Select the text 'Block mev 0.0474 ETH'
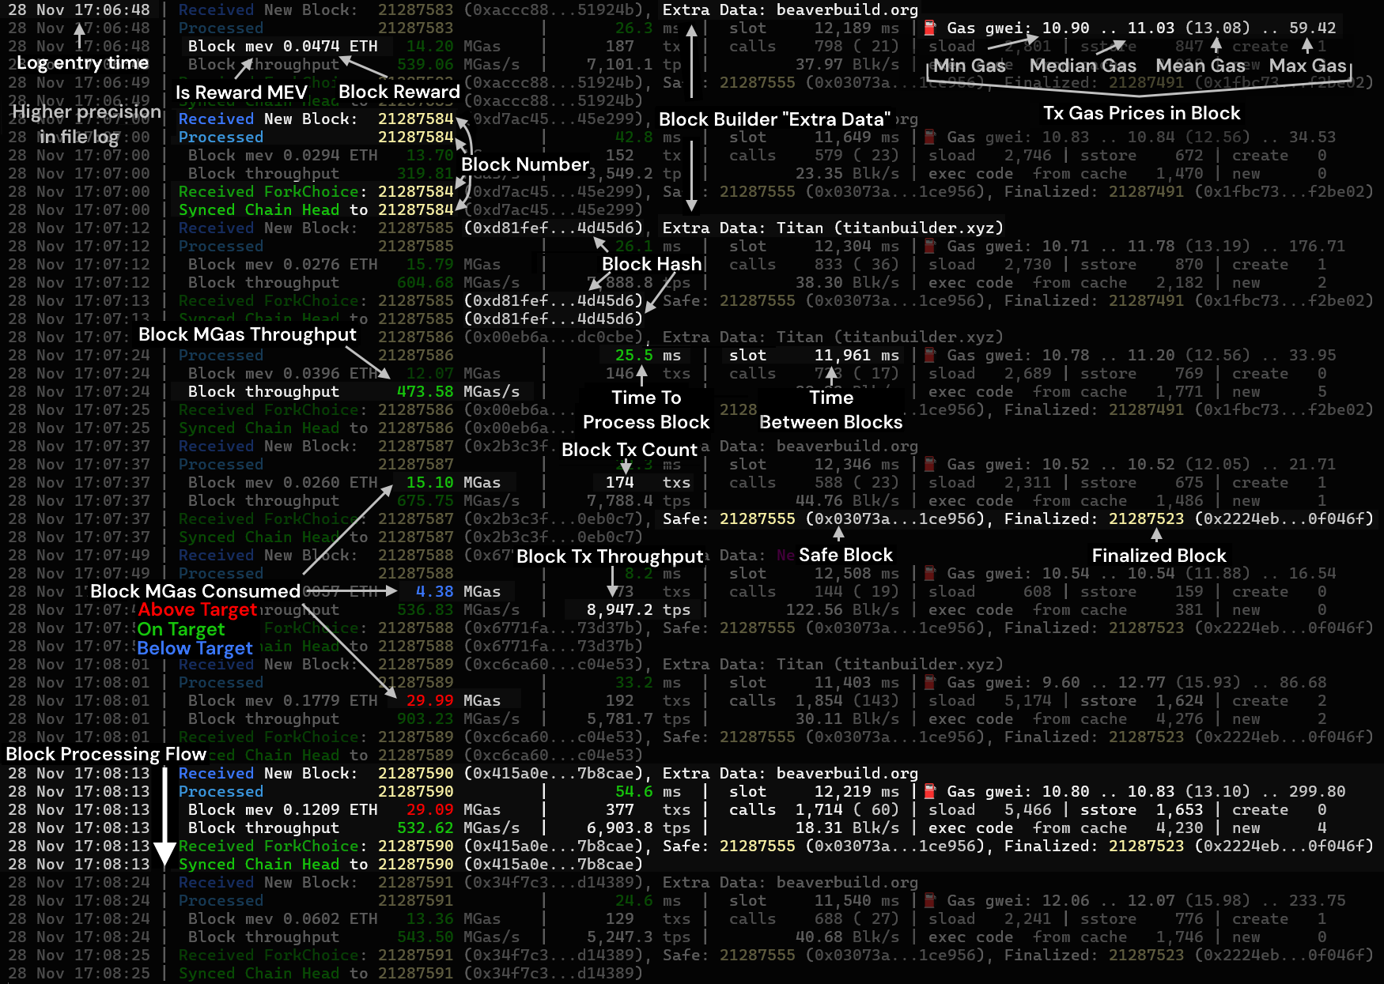The image size is (1384, 984). point(282,46)
